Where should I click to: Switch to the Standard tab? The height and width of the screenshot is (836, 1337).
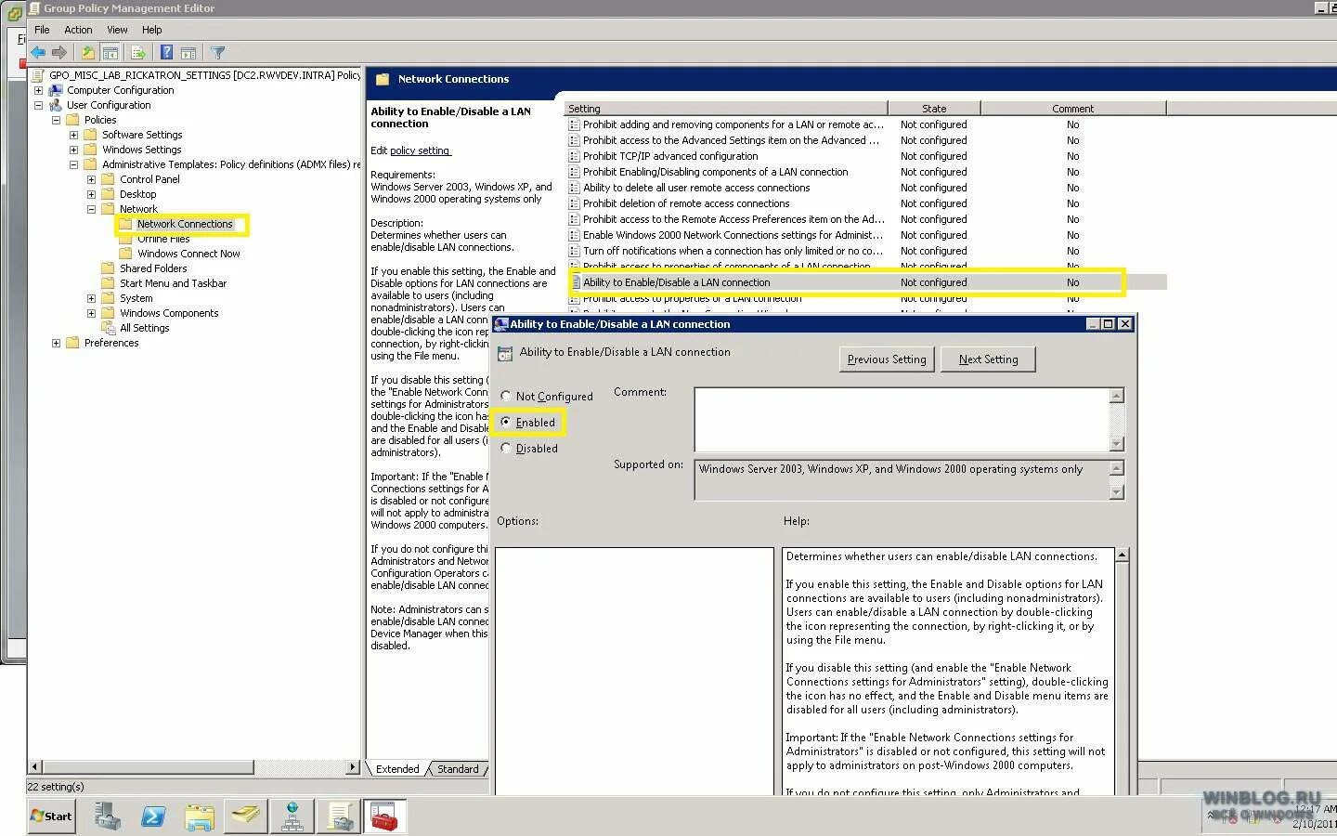(458, 768)
